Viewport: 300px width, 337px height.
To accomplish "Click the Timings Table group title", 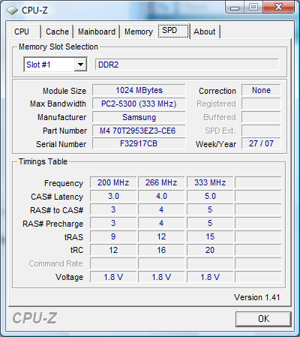I will 43,161.
